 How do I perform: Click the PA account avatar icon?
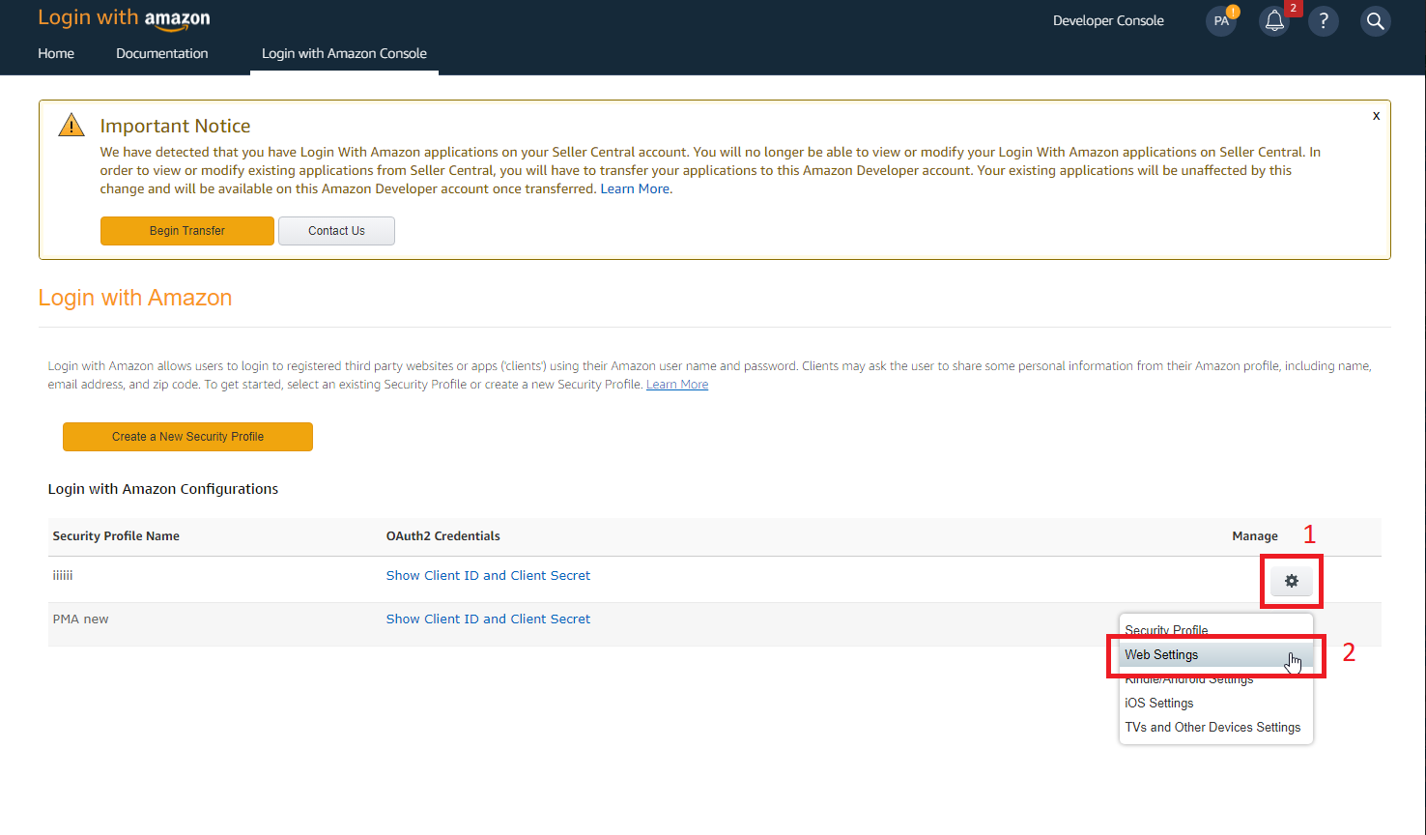click(x=1221, y=21)
